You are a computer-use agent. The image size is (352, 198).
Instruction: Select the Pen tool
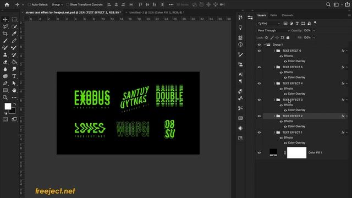click(x=5, y=83)
